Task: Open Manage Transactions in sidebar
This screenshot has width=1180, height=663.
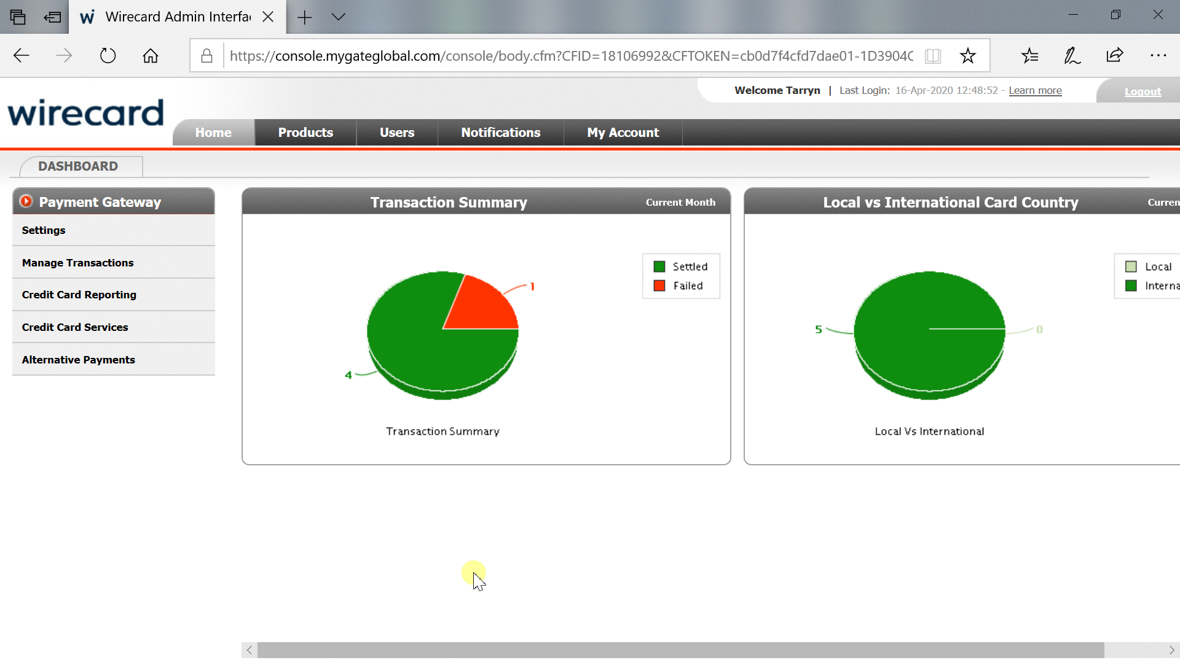Action: click(77, 263)
